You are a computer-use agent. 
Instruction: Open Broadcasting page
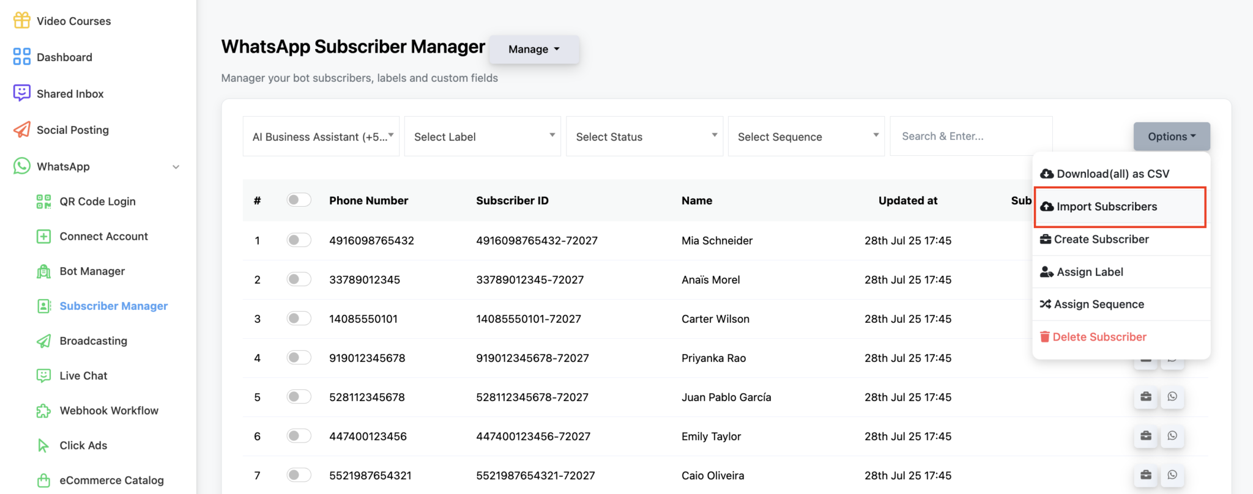[93, 341]
